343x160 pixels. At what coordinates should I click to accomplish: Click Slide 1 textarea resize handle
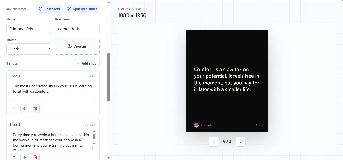click(x=95, y=99)
